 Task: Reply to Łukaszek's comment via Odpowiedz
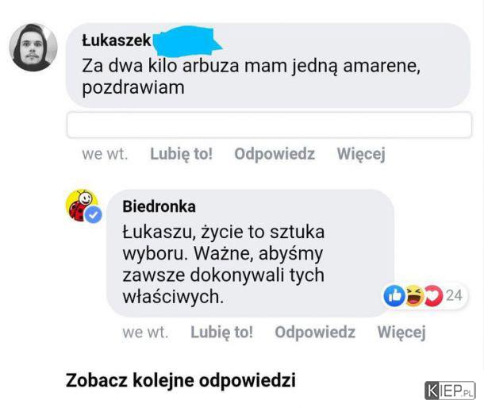click(x=275, y=154)
